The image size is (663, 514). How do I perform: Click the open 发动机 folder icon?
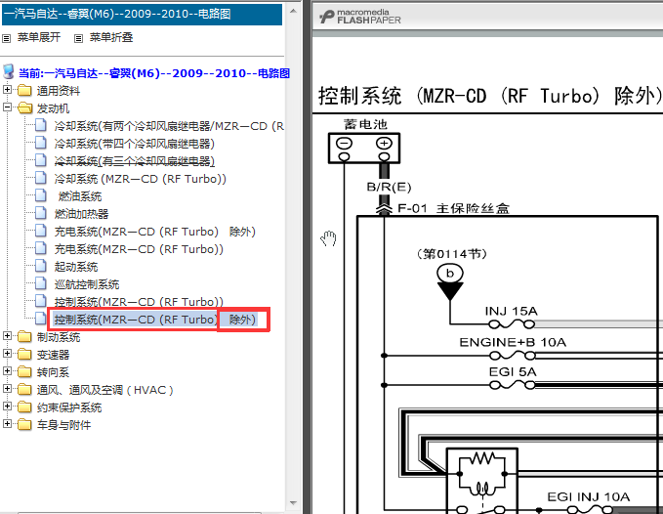25,108
